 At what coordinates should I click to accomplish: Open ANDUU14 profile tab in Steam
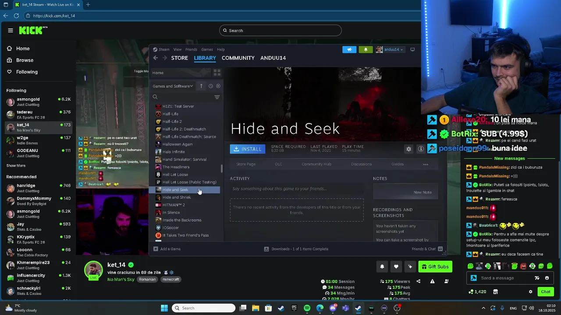tap(273, 58)
